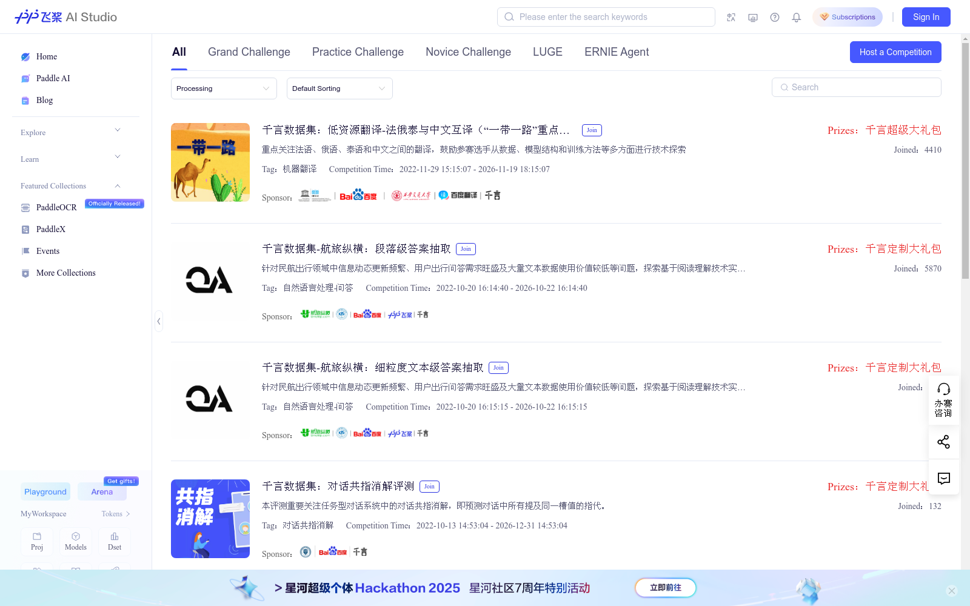Screen dimensions: 970x606
Task: Join the 对话共指消解评测 competition
Action: pyautogui.click(x=429, y=487)
